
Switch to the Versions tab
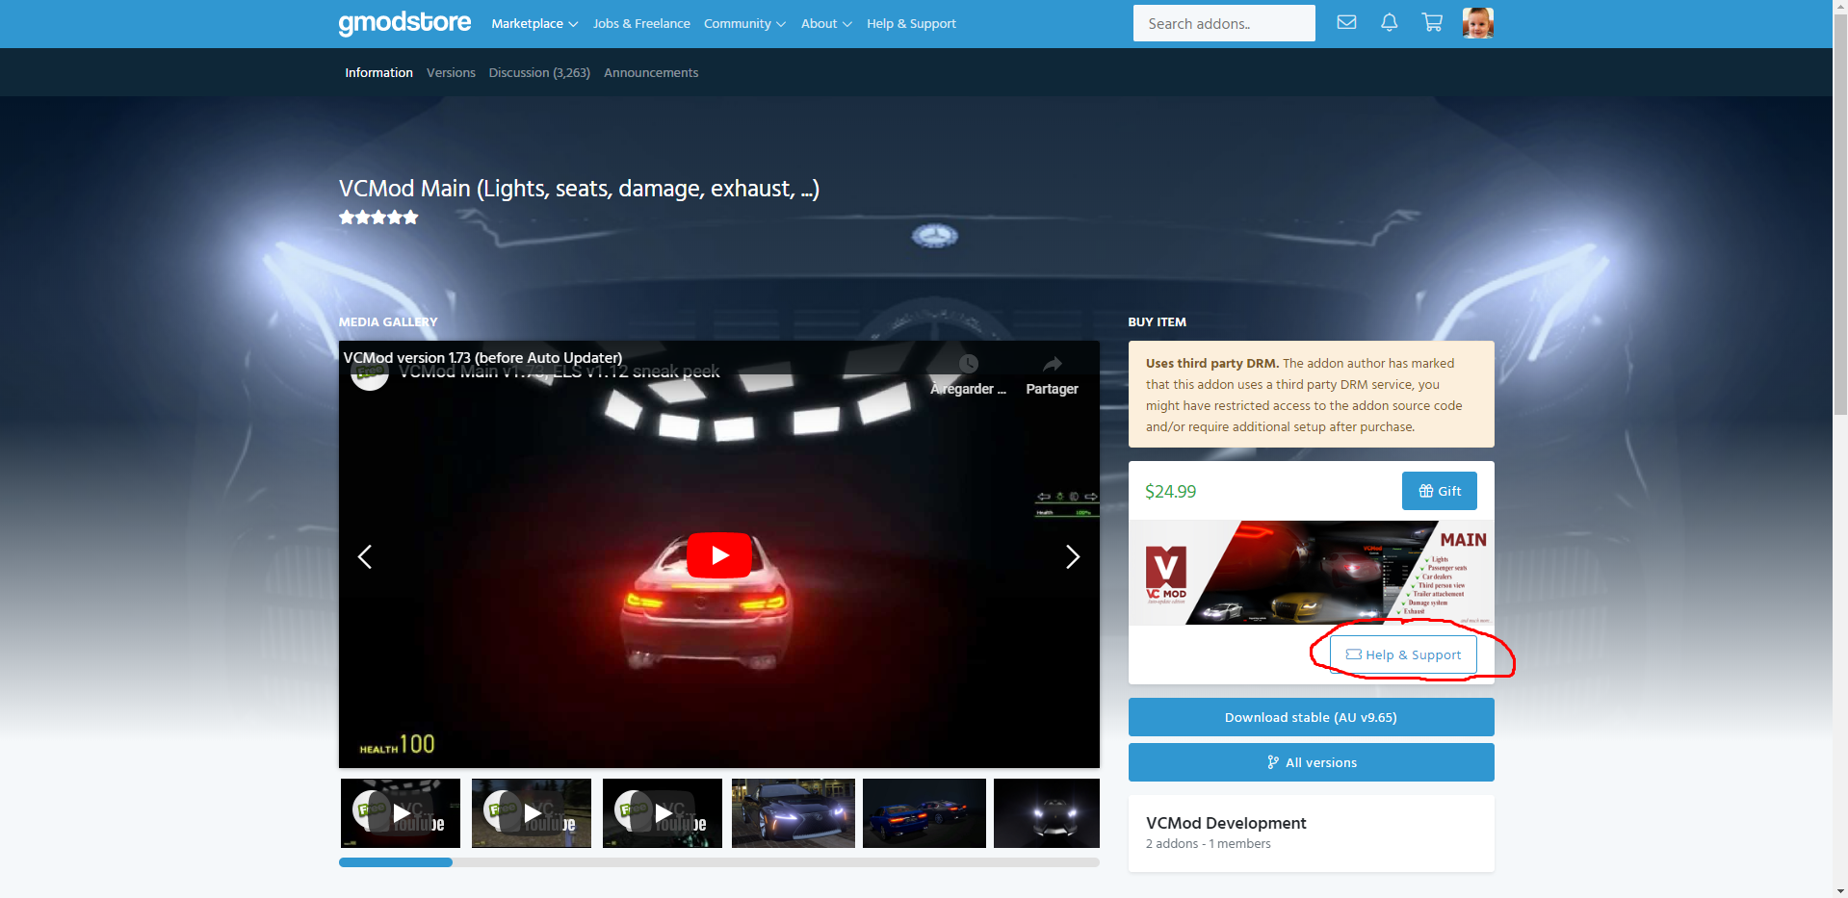coord(451,72)
